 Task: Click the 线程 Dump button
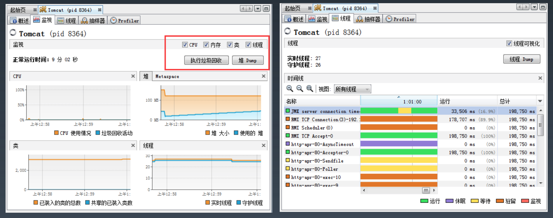(x=521, y=59)
